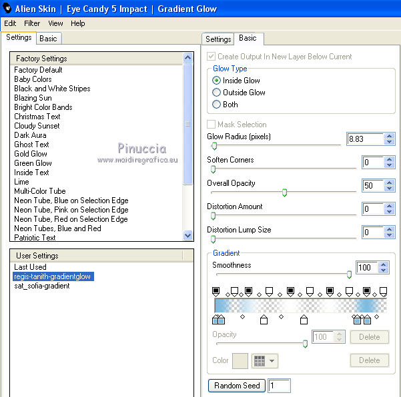
Task: Click the Smoothness slider handle
Action: pos(349,274)
